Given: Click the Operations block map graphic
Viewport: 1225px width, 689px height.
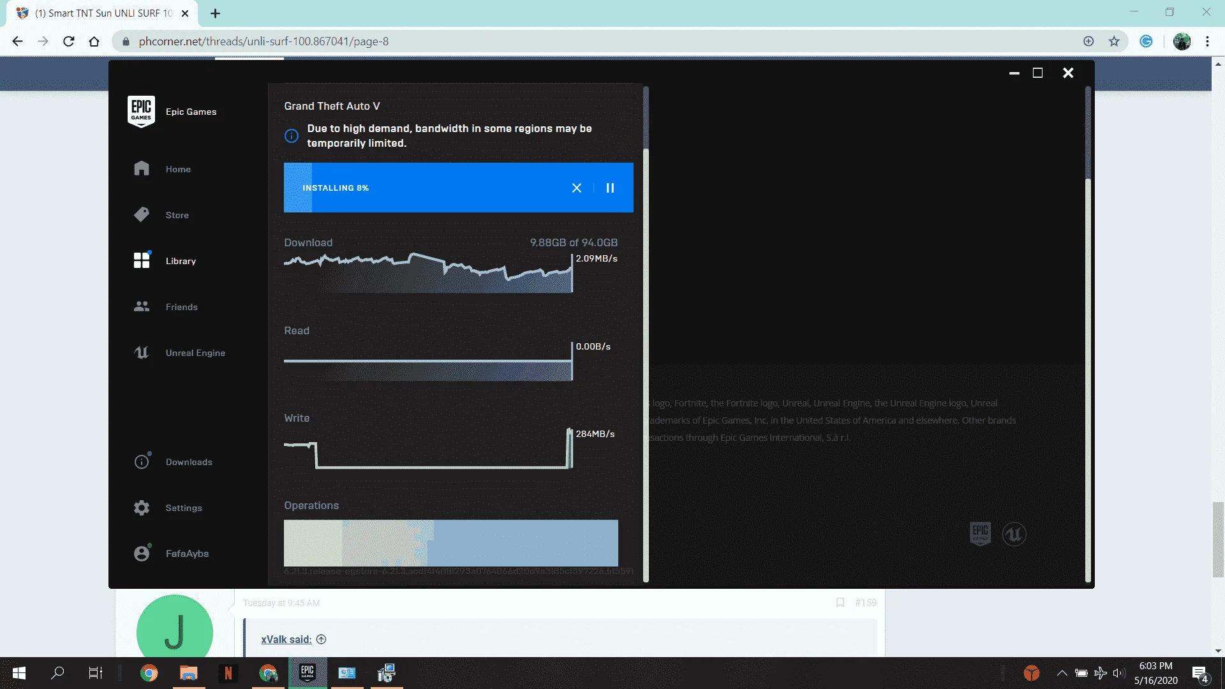Looking at the screenshot, I should click(451, 543).
